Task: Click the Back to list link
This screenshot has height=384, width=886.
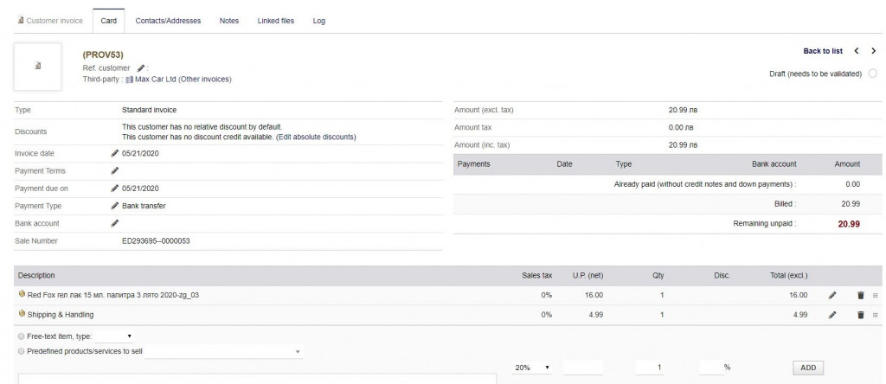Action: 823,52
